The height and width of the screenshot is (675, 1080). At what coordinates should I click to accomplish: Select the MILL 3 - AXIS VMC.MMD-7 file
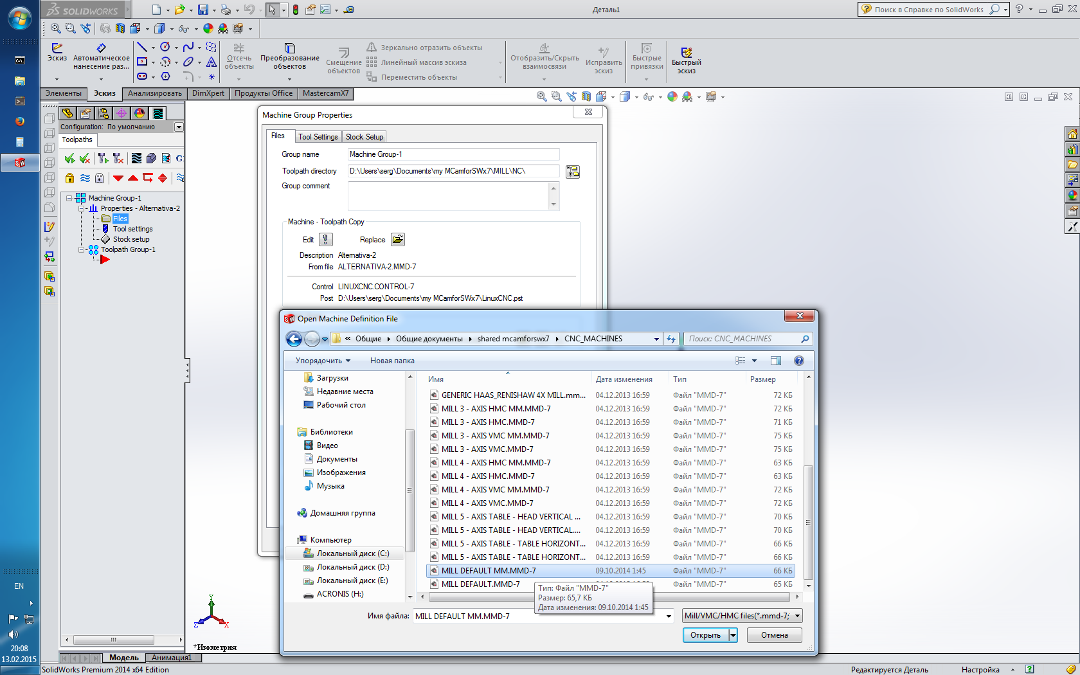(487, 449)
